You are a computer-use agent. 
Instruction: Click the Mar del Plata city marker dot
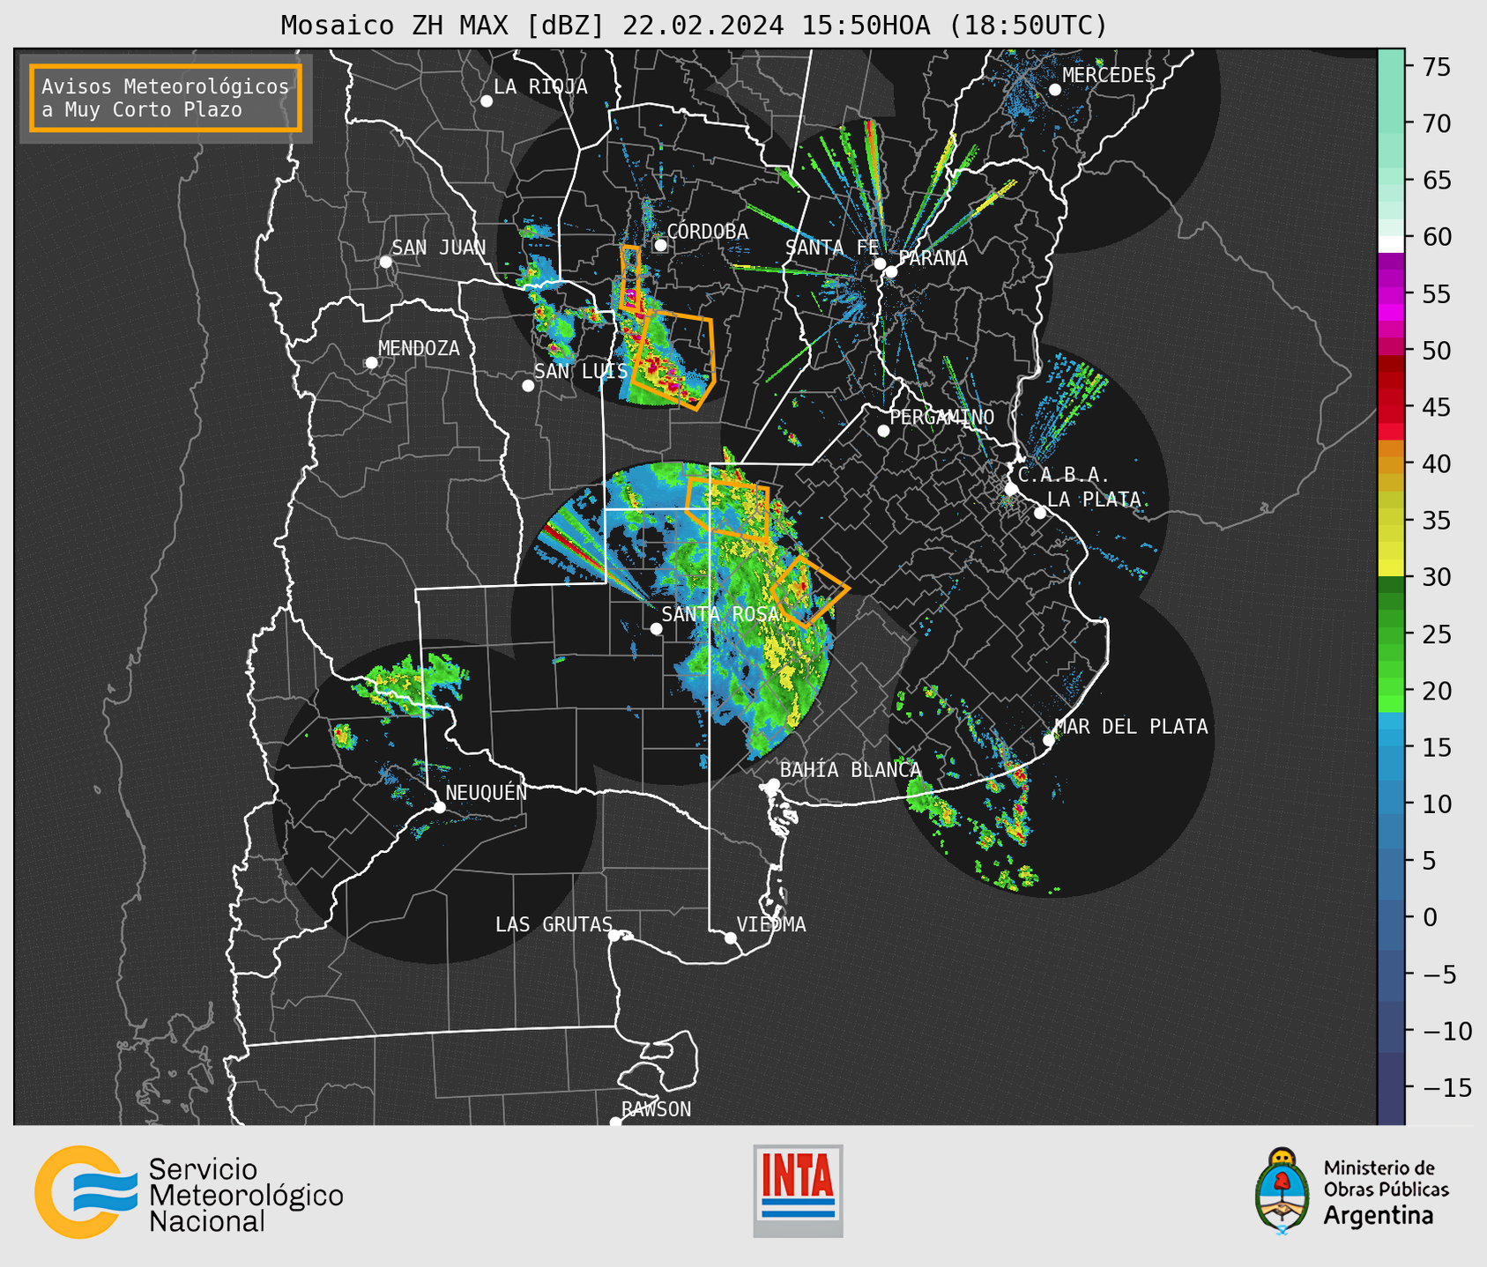click(x=1048, y=739)
